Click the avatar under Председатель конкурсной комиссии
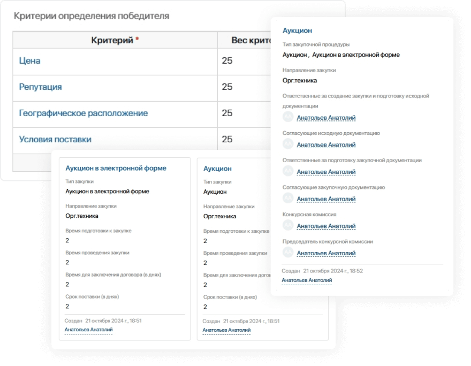Image resolution: width=471 pixels, height=366 pixels. point(289,253)
